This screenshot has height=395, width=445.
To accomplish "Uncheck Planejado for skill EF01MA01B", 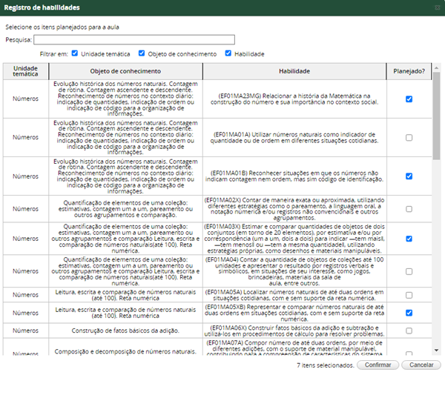I will [x=409, y=176].
